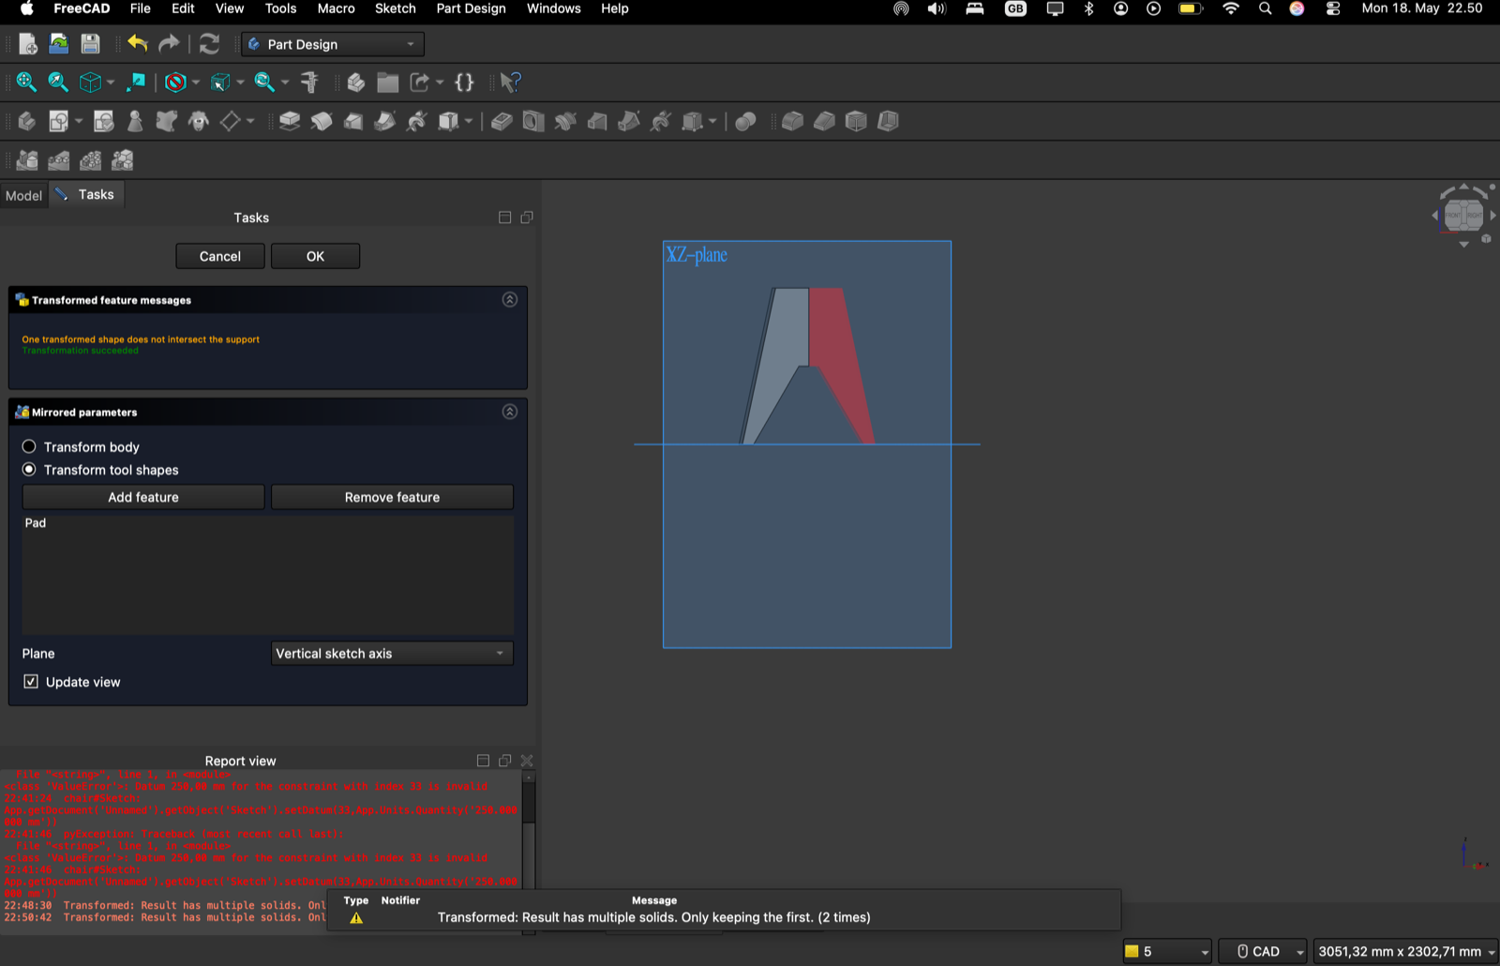Image resolution: width=1500 pixels, height=966 pixels.
Task: Expand the draw style dropdown arrow
Action: pos(196,83)
